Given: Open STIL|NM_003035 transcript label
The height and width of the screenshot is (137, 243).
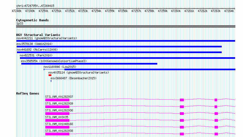Looking at the screenshot, I should tap(57, 117).
